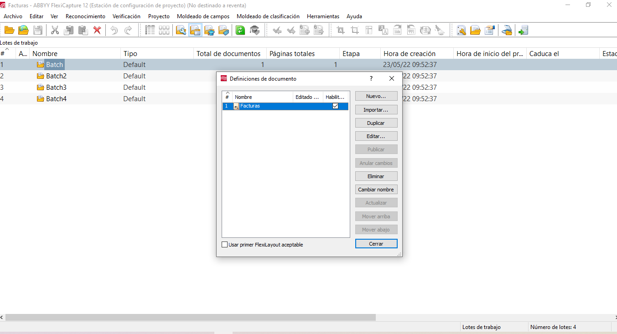Click the two-letter A text icon
The image size is (617, 334).
[x=383, y=30]
